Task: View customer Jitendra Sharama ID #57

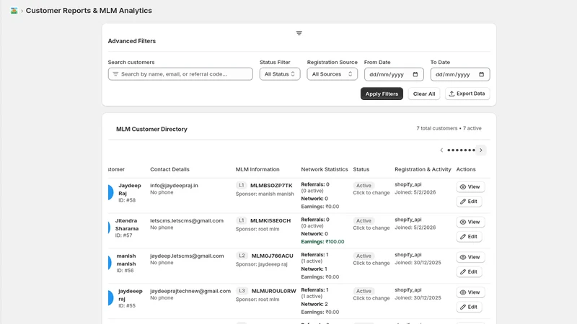Action: point(470,222)
